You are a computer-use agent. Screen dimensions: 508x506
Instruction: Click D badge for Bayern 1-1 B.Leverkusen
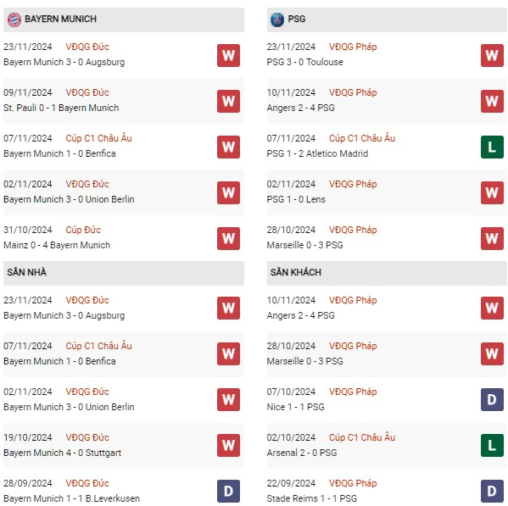point(228,491)
